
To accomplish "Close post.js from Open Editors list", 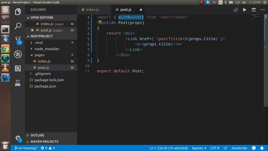I will (x=32, y=30).
